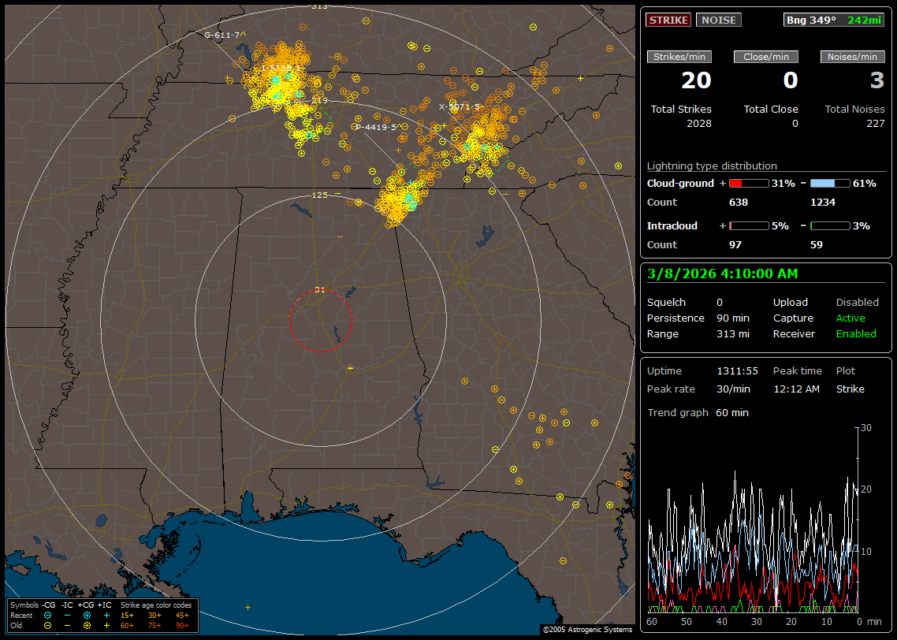Click the green Active Capture status
The width and height of the screenshot is (897, 640).
point(850,318)
